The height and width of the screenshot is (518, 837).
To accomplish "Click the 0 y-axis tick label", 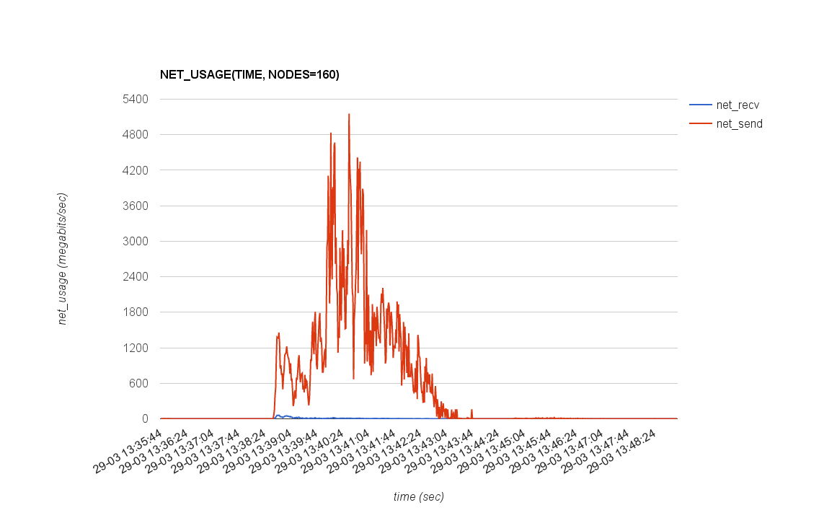I will point(144,418).
